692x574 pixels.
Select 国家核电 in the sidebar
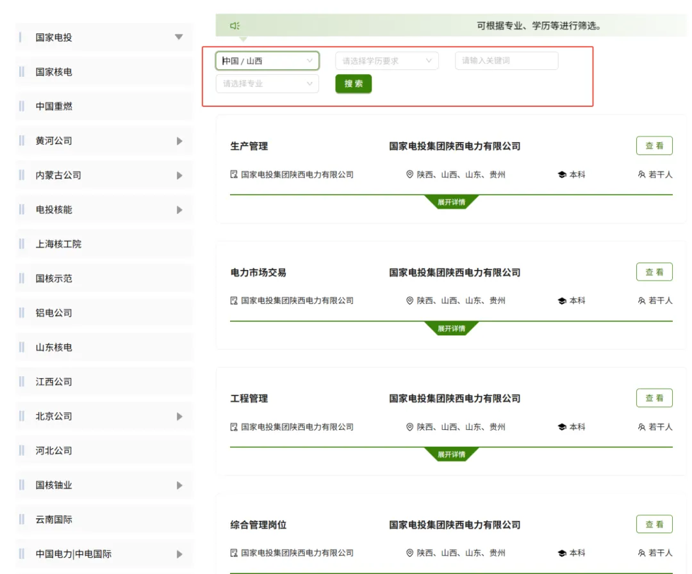[104, 72]
